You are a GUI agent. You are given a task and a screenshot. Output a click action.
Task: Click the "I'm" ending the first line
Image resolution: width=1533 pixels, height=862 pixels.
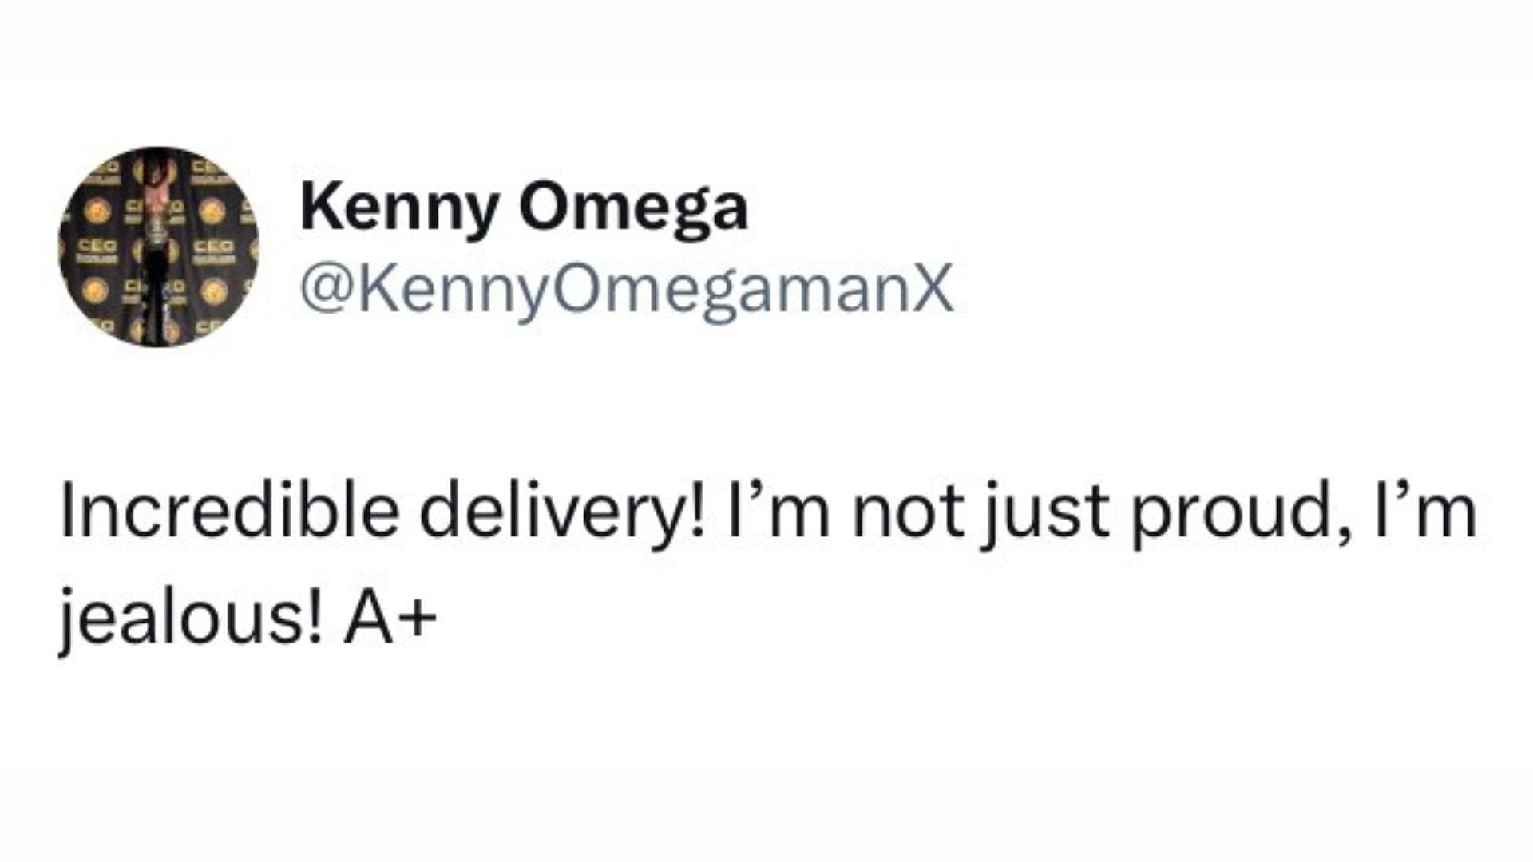pyautogui.click(x=1435, y=511)
